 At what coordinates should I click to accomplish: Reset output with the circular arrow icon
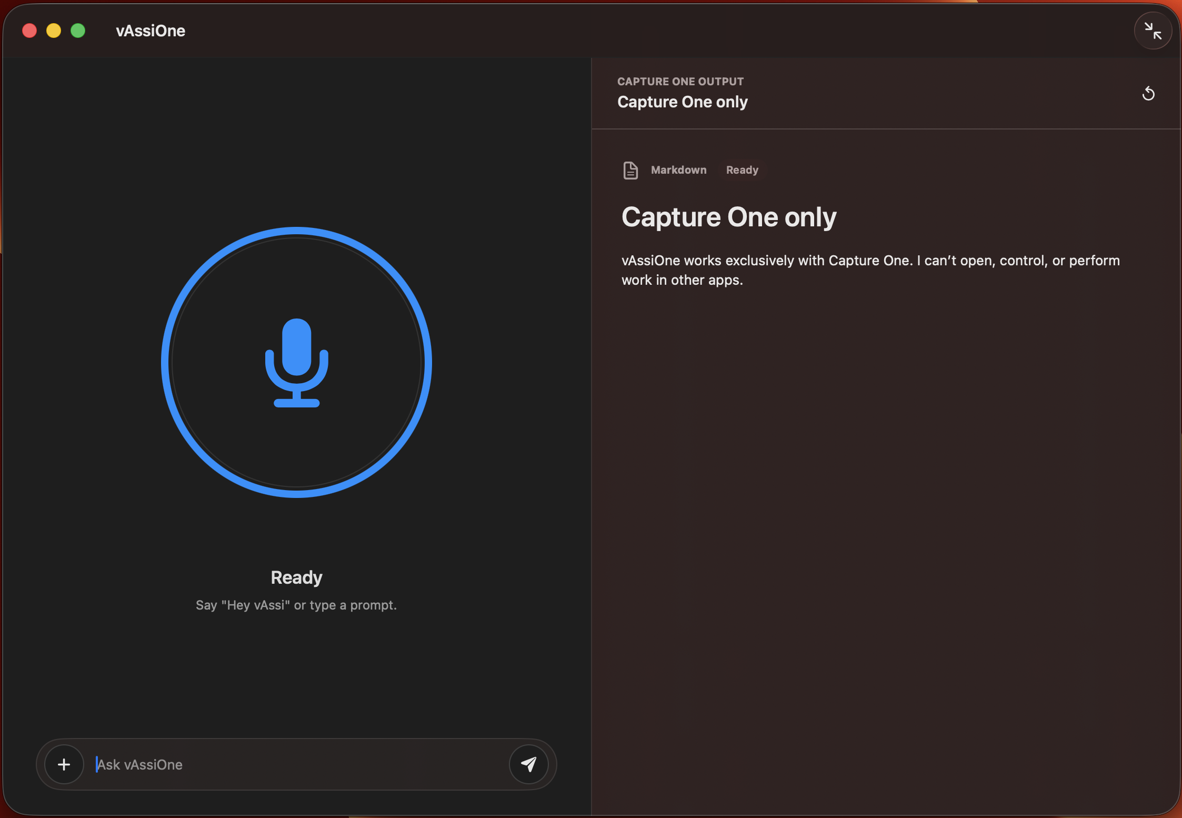point(1148,94)
